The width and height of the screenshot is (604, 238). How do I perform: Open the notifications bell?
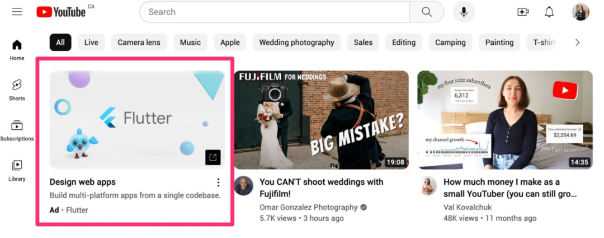click(x=549, y=12)
